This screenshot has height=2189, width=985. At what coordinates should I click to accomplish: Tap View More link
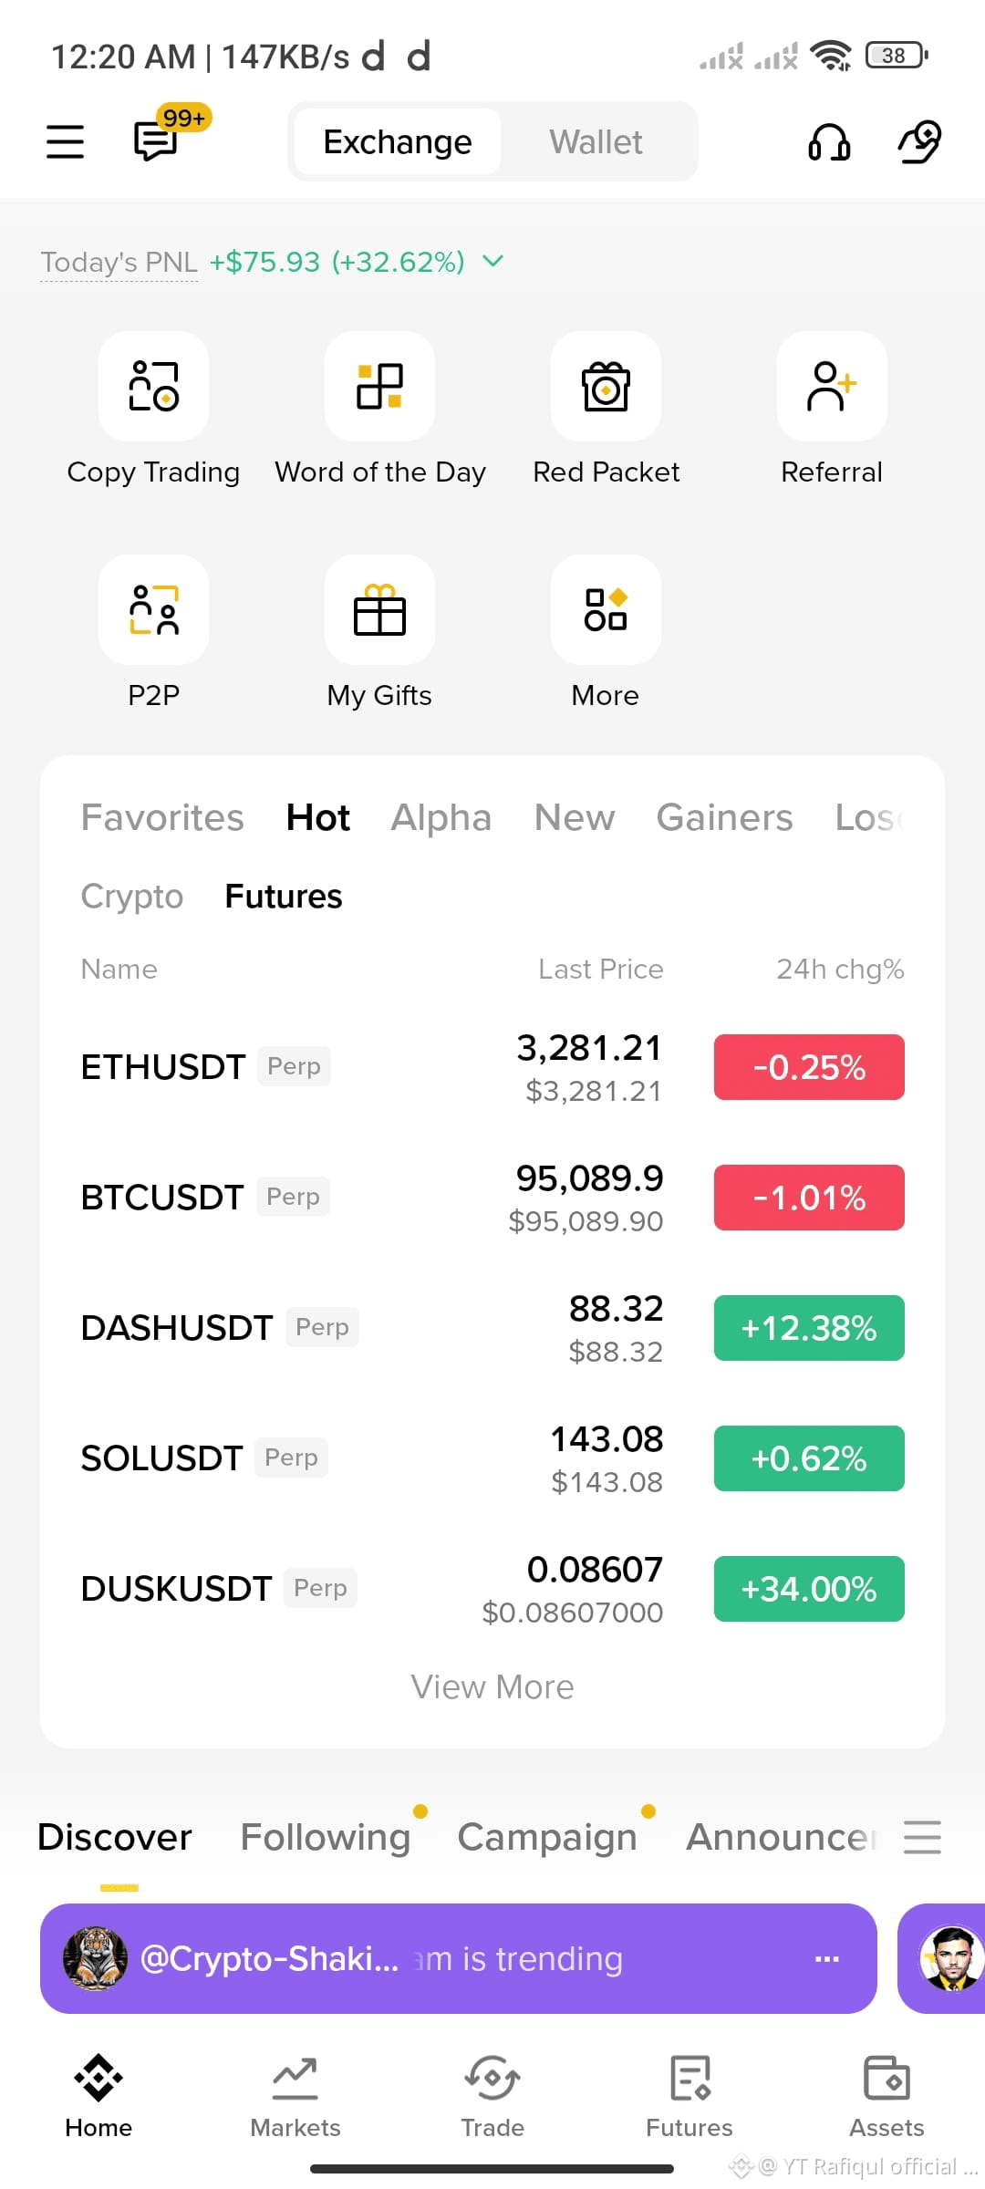[x=493, y=1687]
